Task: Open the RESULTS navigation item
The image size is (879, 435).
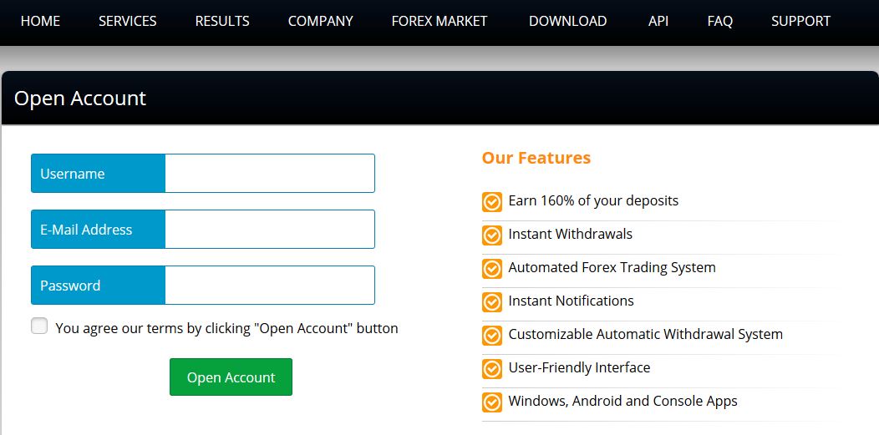Action: [222, 21]
